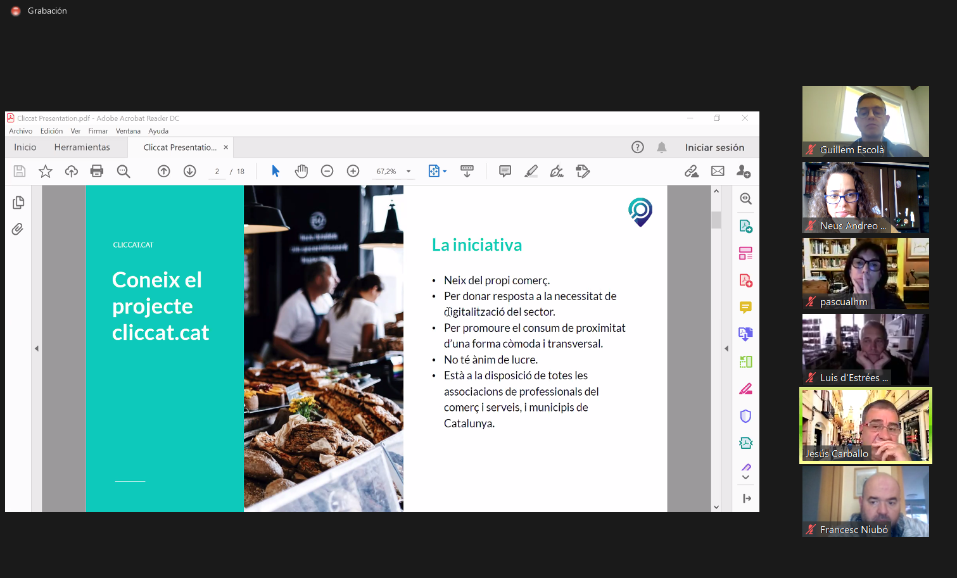957x578 pixels.
Task: Select the highlight text pen tool
Action: (x=531, y=171)
